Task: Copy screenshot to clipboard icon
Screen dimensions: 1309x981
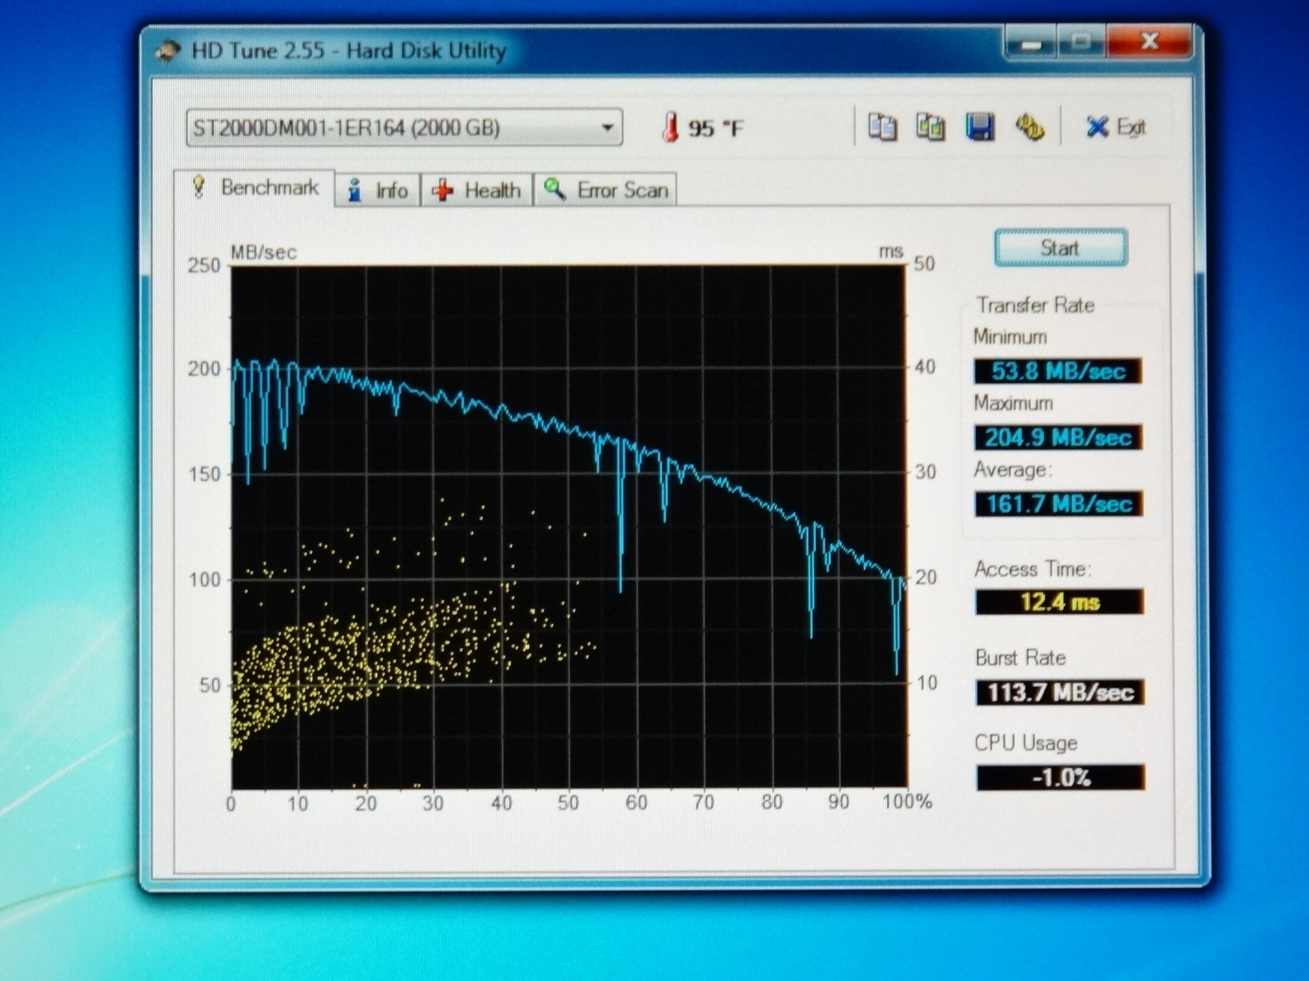Action: [930, 127]
